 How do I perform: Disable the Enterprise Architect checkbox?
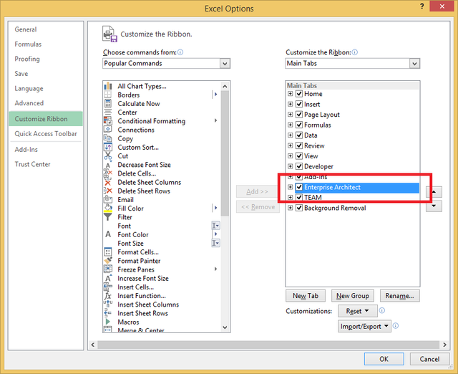click(299, 187)
